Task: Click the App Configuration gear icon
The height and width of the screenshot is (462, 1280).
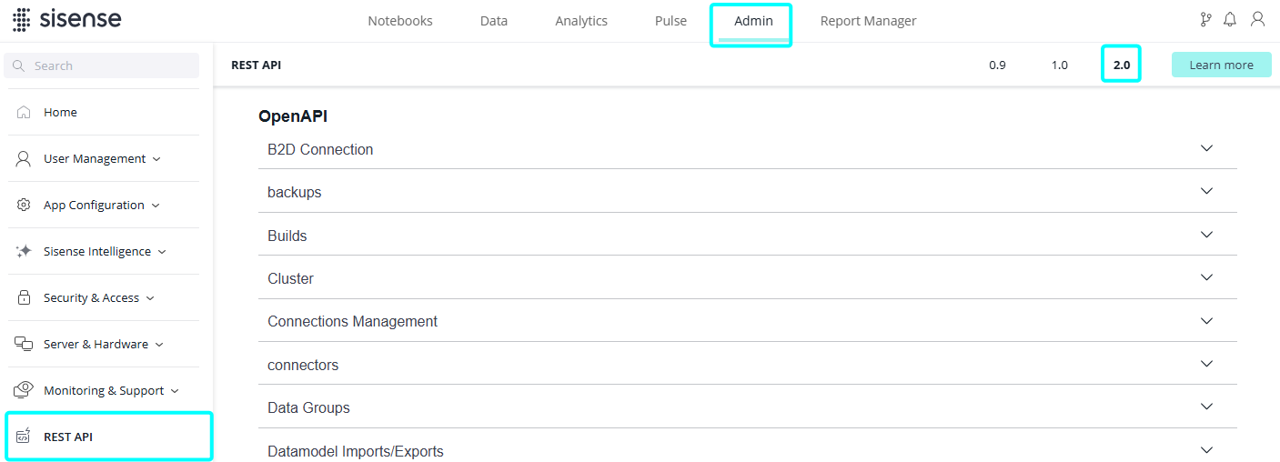Action: (x=24, y=205)
